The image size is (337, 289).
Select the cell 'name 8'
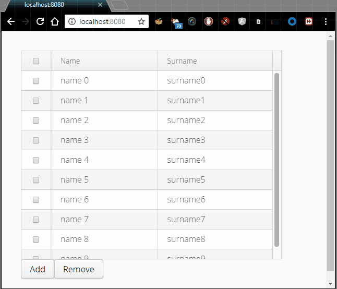coord(104,239)
